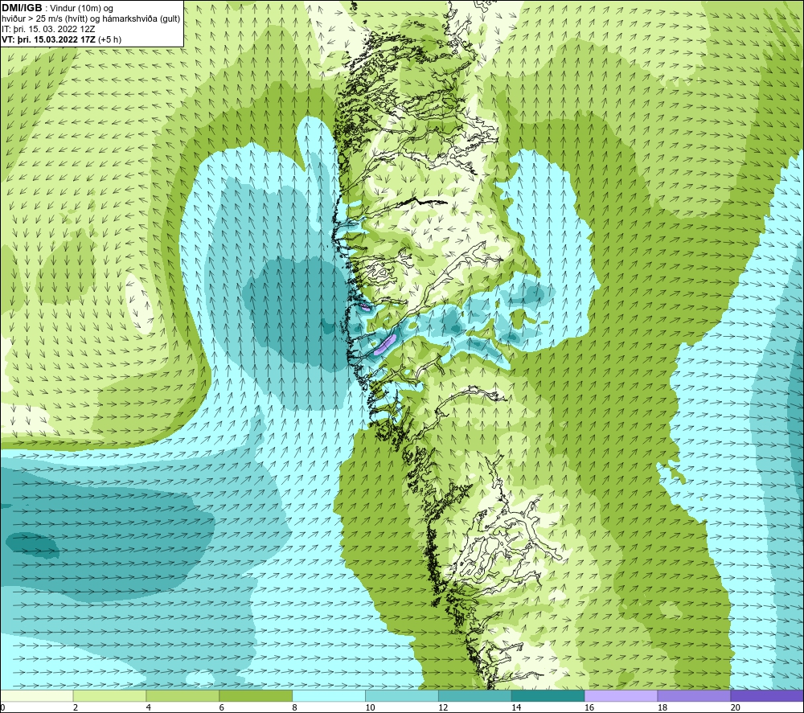Click the "20" tick label on the color scale
Viewport: 804px width, 713px height.
tap(736, 707)
